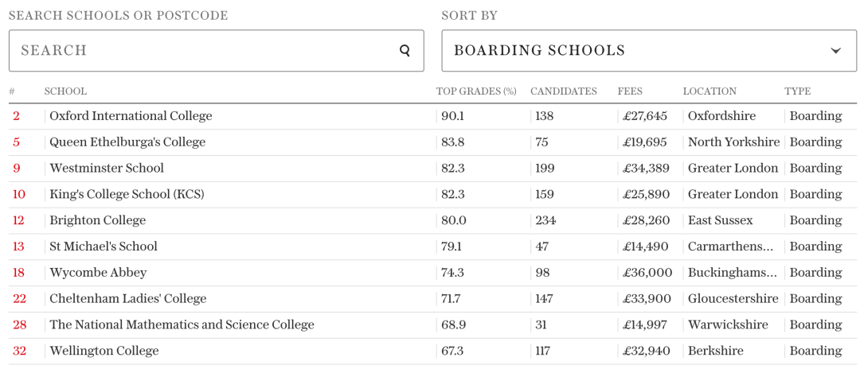Open Cheltenham Ladies' College entry
This screenshot has height=369, width=860.
click(127, 299)
